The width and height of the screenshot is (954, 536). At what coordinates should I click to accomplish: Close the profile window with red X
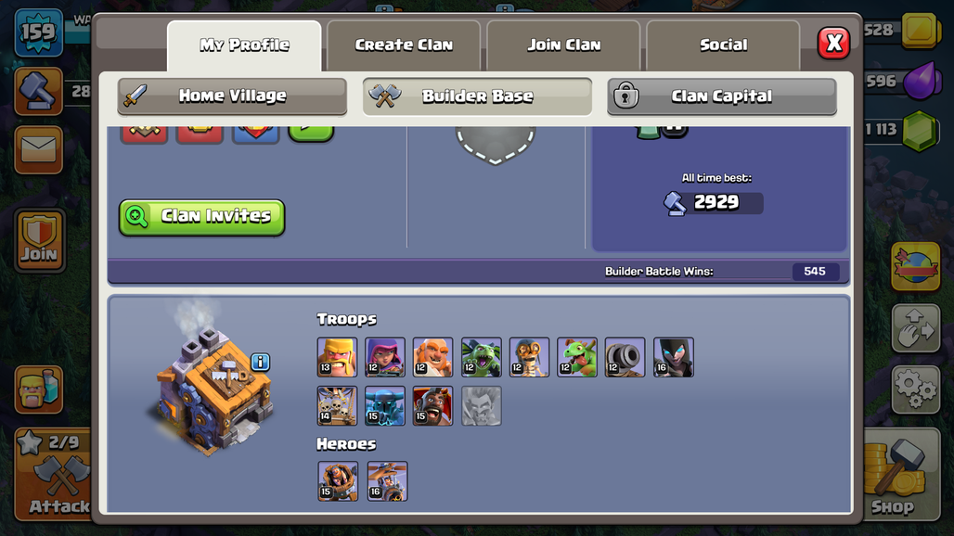pos(833,44)
